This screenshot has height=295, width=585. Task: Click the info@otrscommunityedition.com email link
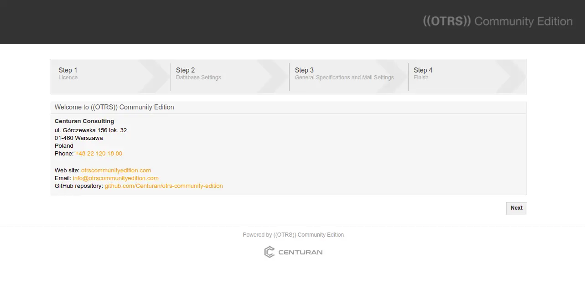point(116,178)
